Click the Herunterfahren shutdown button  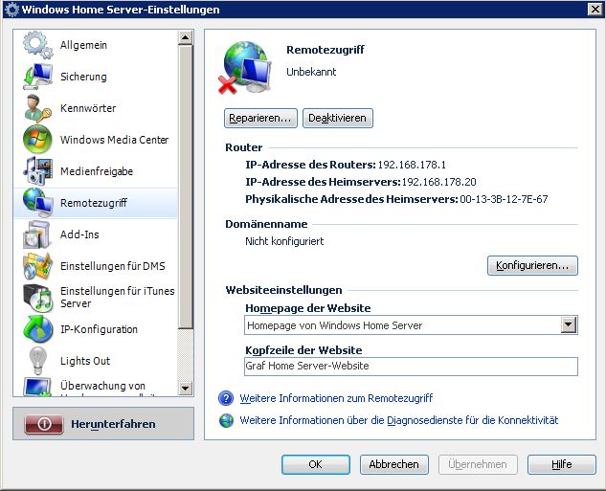tap(103, 424)
